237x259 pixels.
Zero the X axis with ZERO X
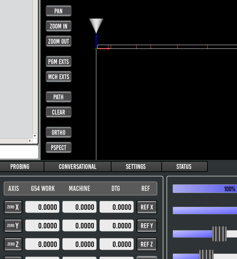(x=13, y=207)
